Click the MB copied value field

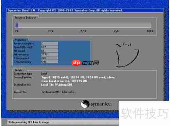(50, 51)
